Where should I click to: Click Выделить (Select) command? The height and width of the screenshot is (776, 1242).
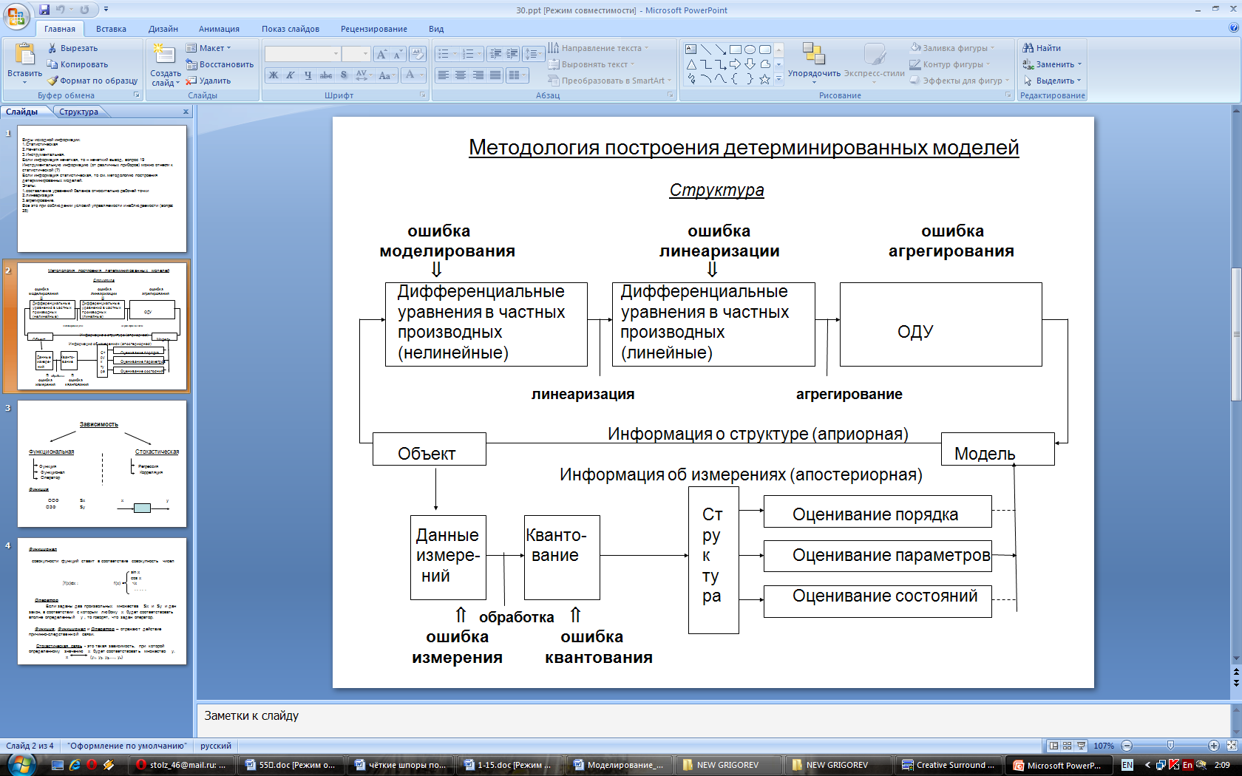[1052, 81]
